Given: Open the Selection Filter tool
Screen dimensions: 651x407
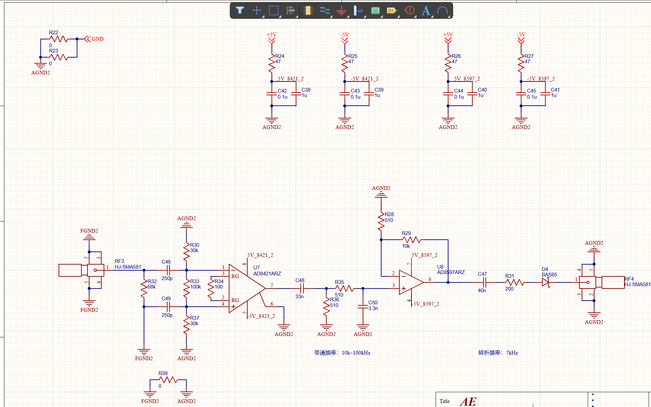Looking at the screenshot, I should [x=240, y=10].
